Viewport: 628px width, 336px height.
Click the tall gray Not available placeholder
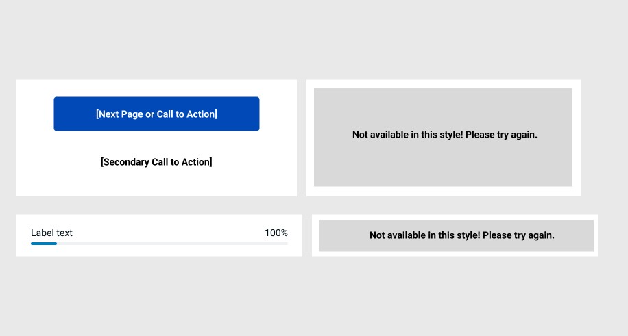click(443, 137)
